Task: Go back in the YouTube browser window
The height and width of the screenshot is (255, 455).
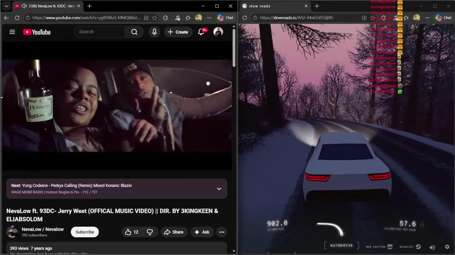Action: [6, 18]
